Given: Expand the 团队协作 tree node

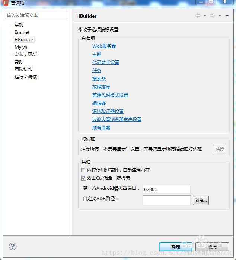Looking at the screenshot, I should 10,69.
